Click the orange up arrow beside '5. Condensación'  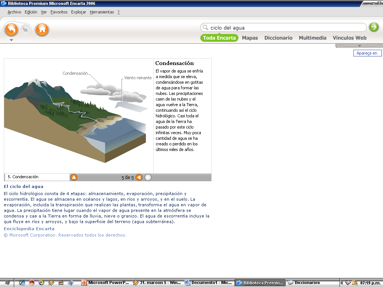coord(74,177)
